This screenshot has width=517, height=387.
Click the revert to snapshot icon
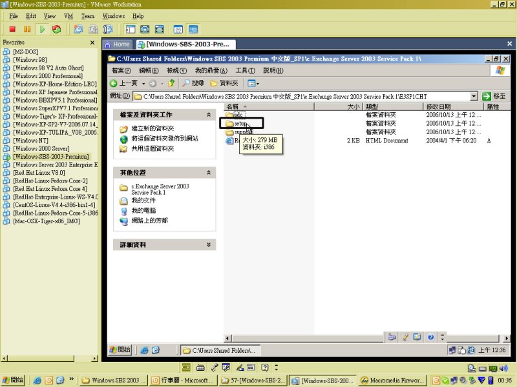click(93, 29)
